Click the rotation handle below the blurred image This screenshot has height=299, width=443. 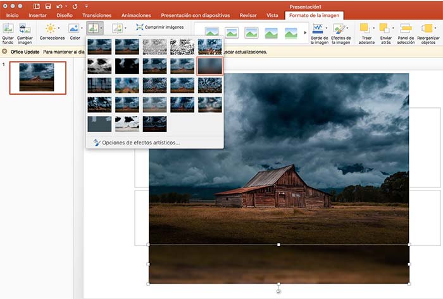(x=278, y=291)
